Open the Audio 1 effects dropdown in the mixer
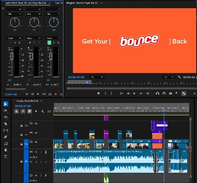197x183 pixels. coord(14,9)
